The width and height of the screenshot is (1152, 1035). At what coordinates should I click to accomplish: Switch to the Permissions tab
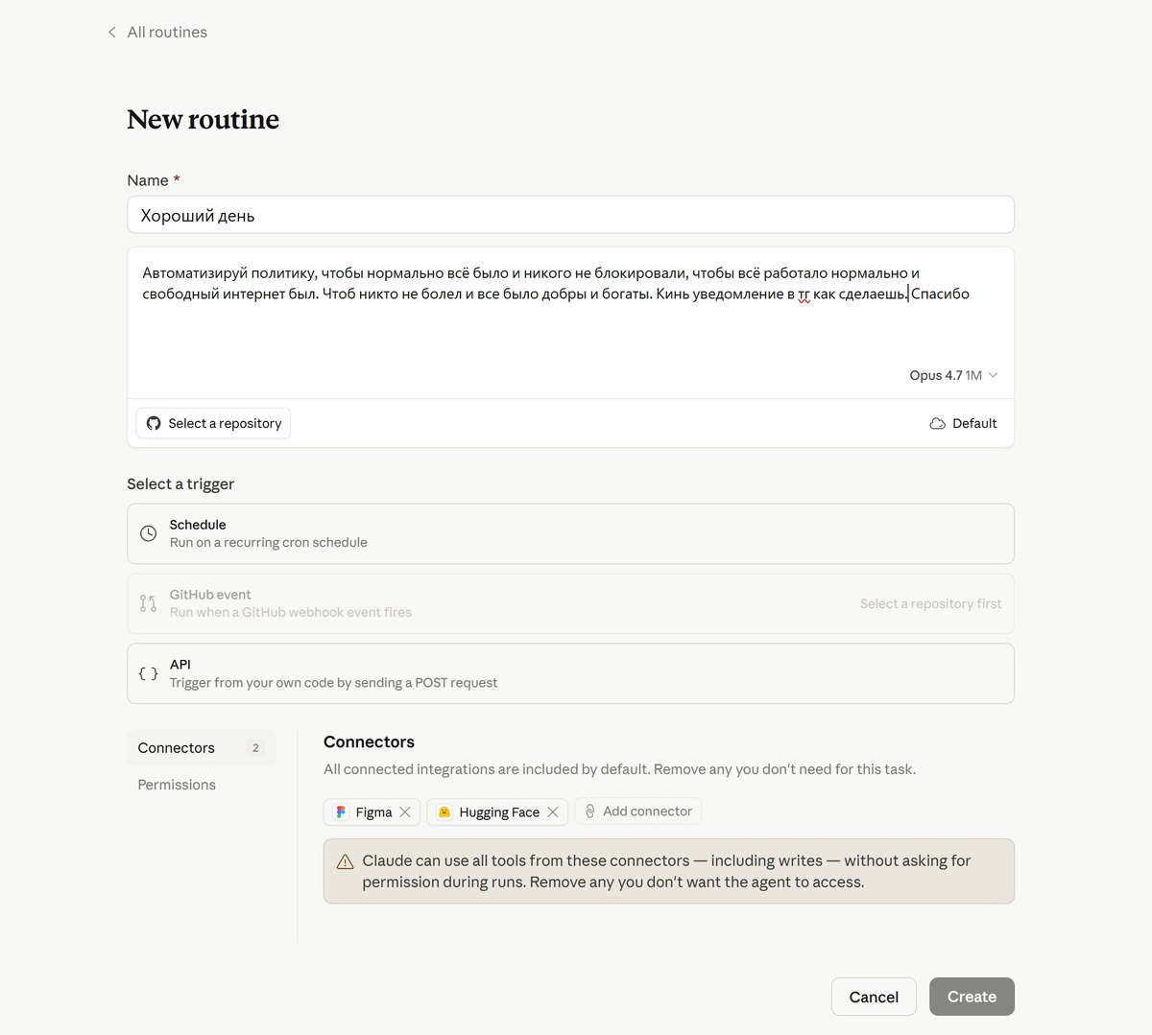pos(177,785)
